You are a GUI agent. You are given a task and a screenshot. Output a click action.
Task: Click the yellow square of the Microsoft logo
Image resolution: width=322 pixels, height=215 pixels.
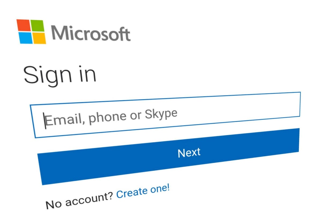coord(39,38)
